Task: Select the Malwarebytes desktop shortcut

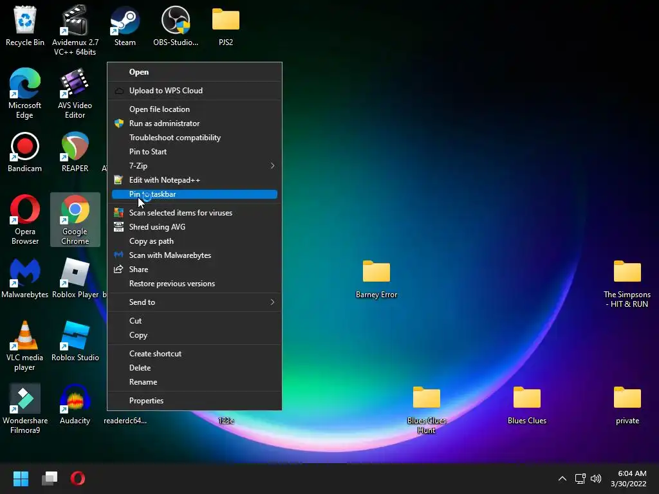Action: 25,278
